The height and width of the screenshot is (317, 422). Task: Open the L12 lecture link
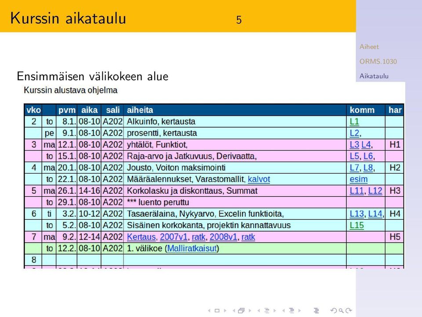(x=375, y=191)
